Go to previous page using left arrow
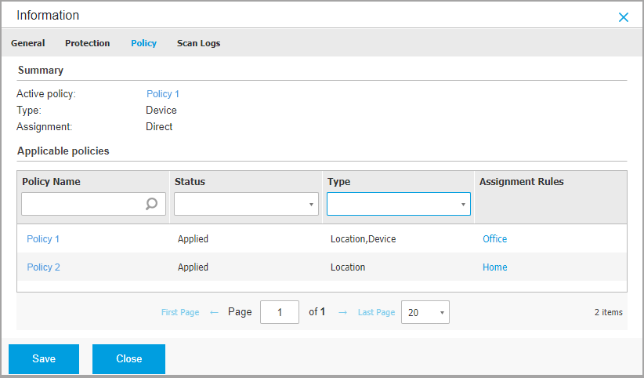Image resolution: width=644 pixels, height=378 pixels. (214, 312)
